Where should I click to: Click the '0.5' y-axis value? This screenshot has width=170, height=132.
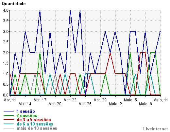click(6, 84)
